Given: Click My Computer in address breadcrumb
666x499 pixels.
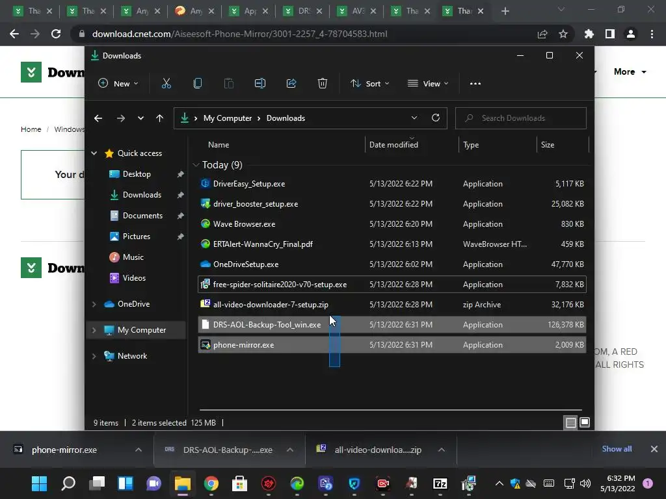Looking at the screenshot, I should [x=227, y=118].
